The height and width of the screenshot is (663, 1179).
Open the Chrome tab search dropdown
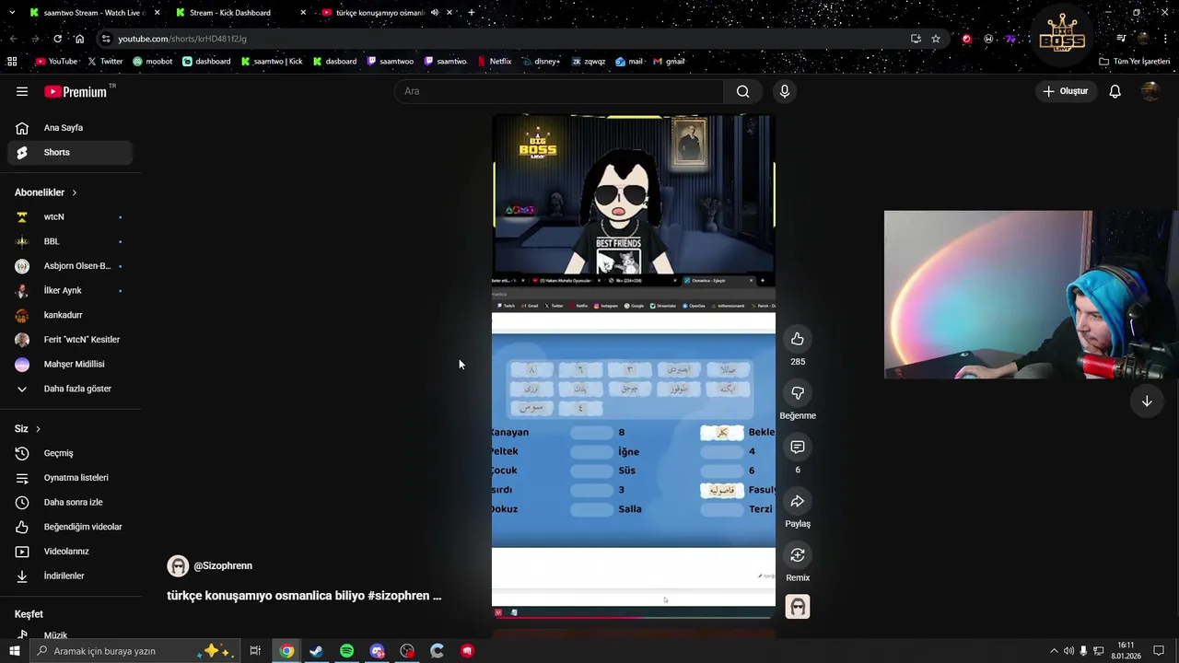coord(12,13)
